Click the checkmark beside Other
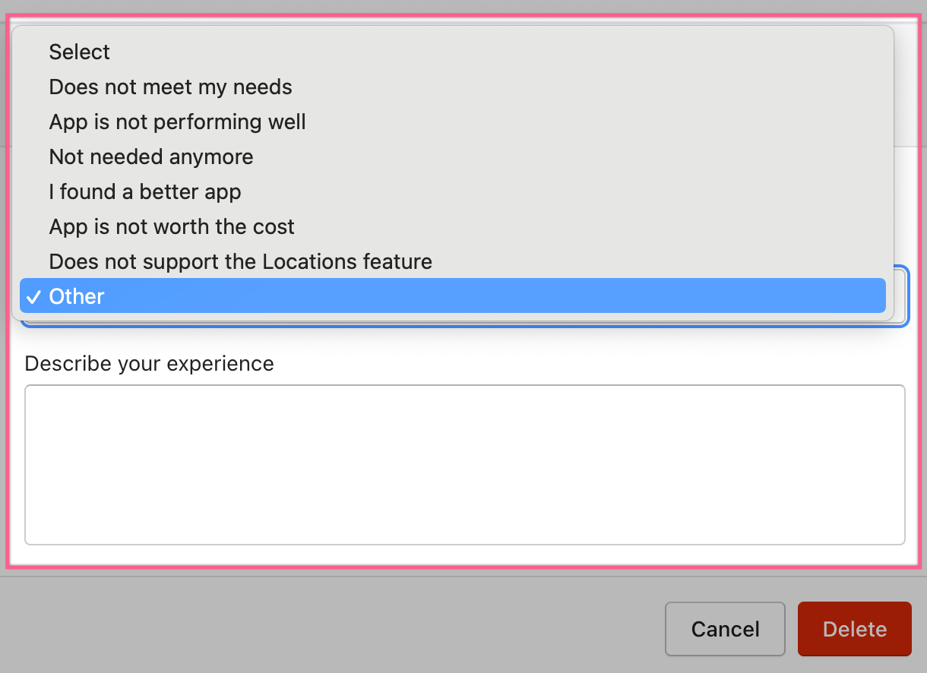Screen dimensions: 927x673 33,297
